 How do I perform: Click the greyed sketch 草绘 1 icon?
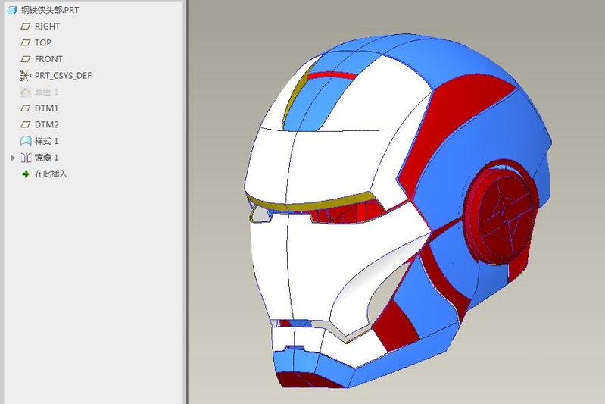26,92
